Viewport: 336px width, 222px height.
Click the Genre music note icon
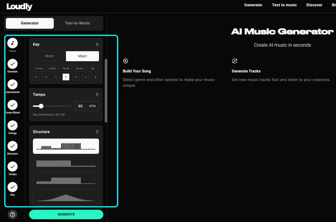coord(13,43)
